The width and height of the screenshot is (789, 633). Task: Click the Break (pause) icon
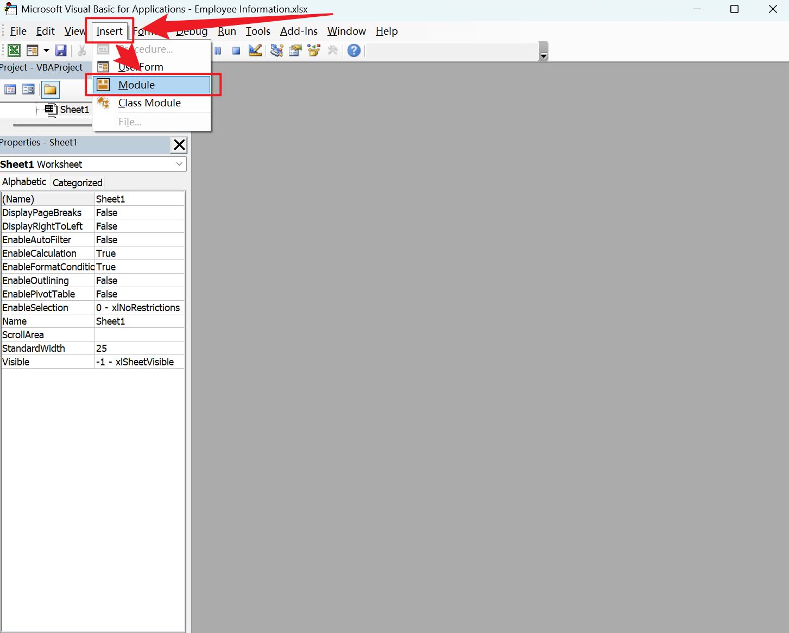click(x=218, y=50)
